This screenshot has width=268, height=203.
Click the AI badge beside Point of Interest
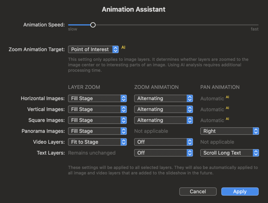(124, 47)
